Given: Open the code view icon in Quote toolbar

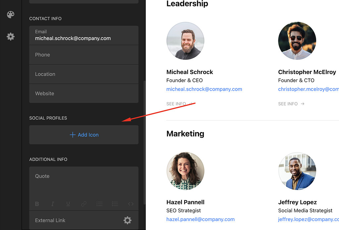Looking at the screenshot, I should tap(130, 204).
